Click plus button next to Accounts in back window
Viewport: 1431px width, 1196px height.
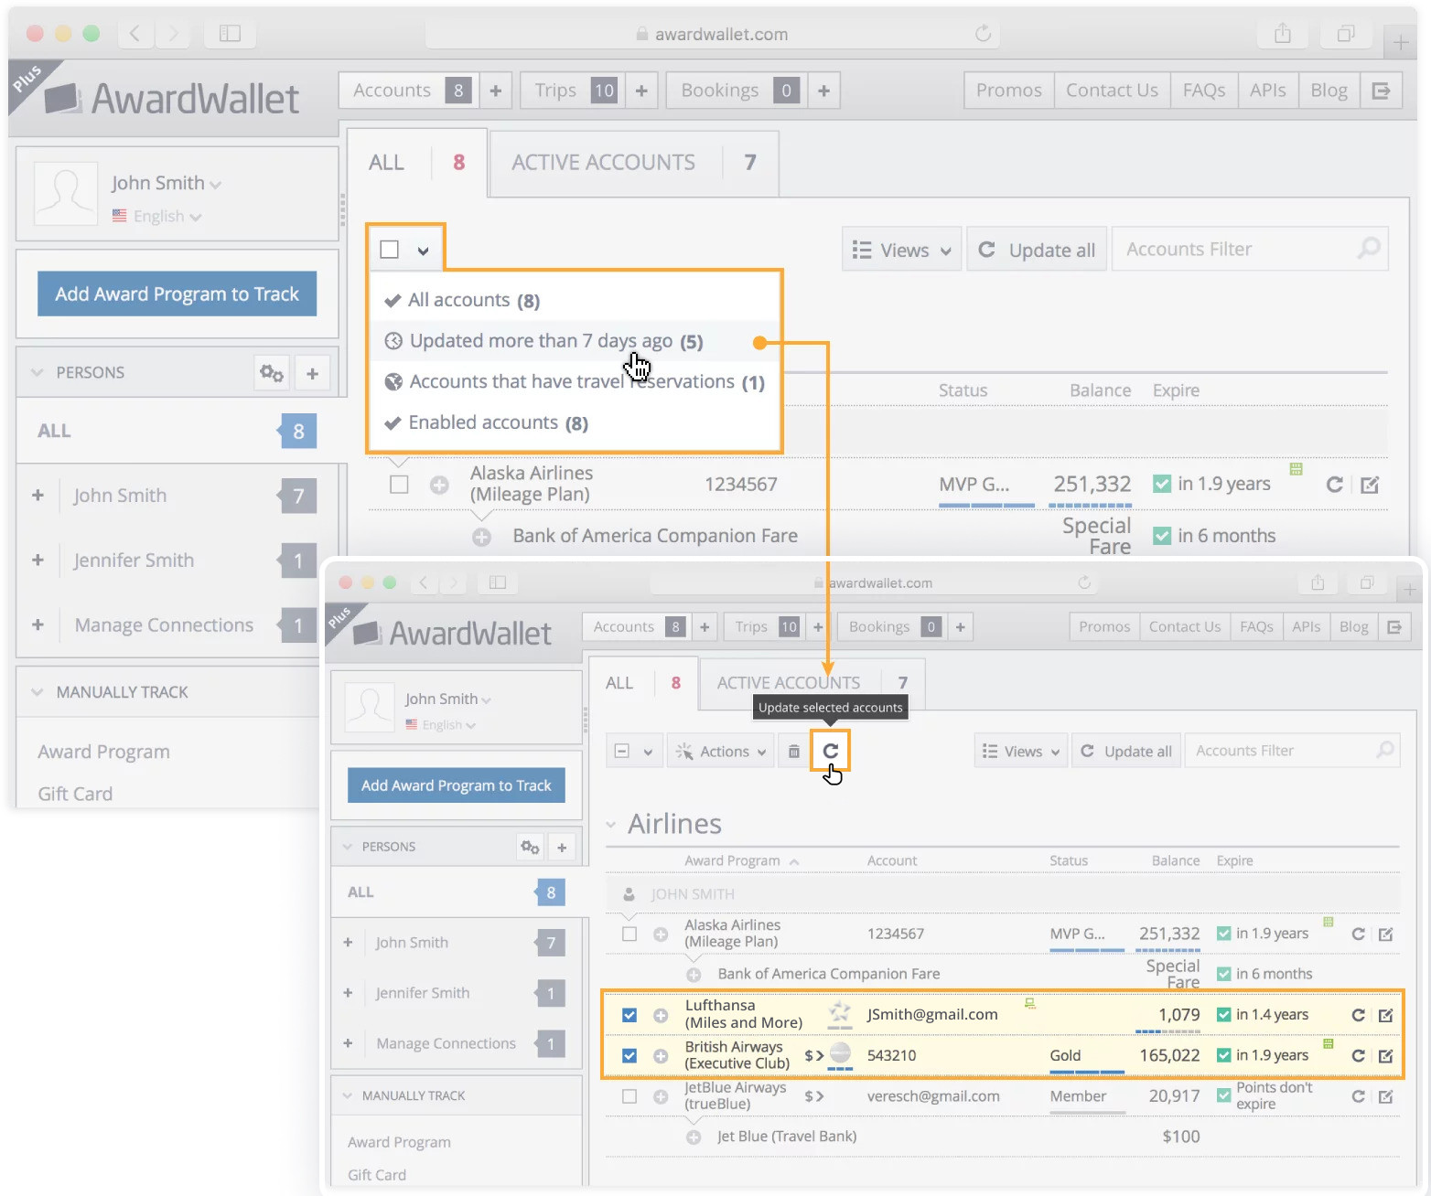click(495, 91)
